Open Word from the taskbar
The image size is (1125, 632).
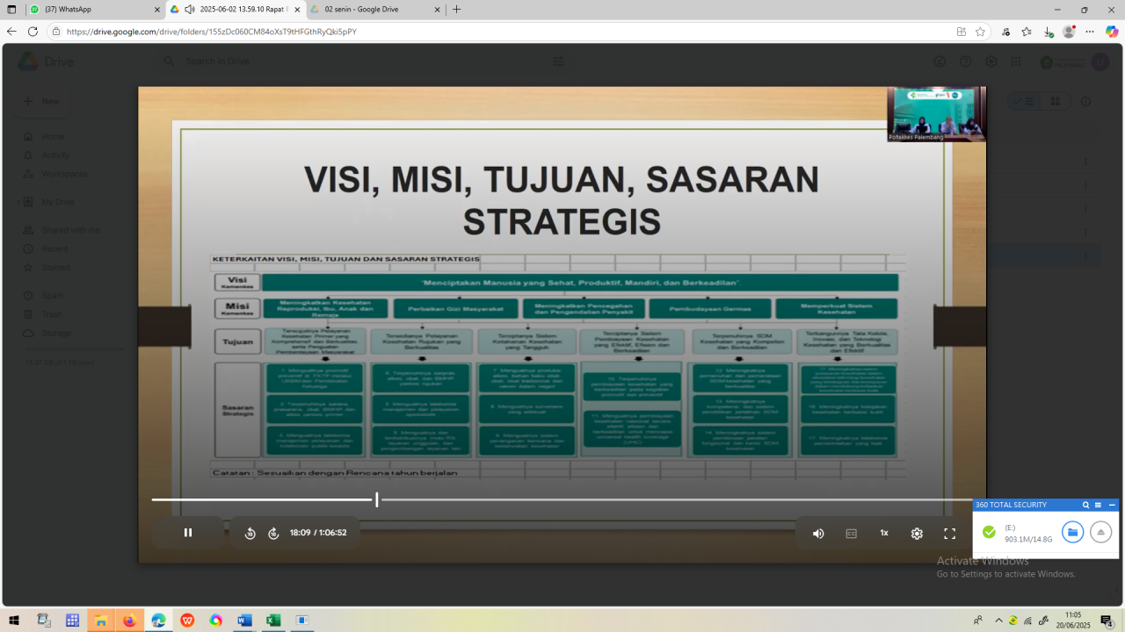click(244, 621)
